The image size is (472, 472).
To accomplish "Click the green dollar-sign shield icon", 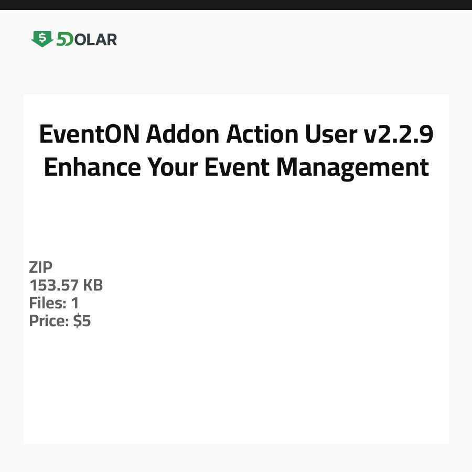I will [42, 39].
